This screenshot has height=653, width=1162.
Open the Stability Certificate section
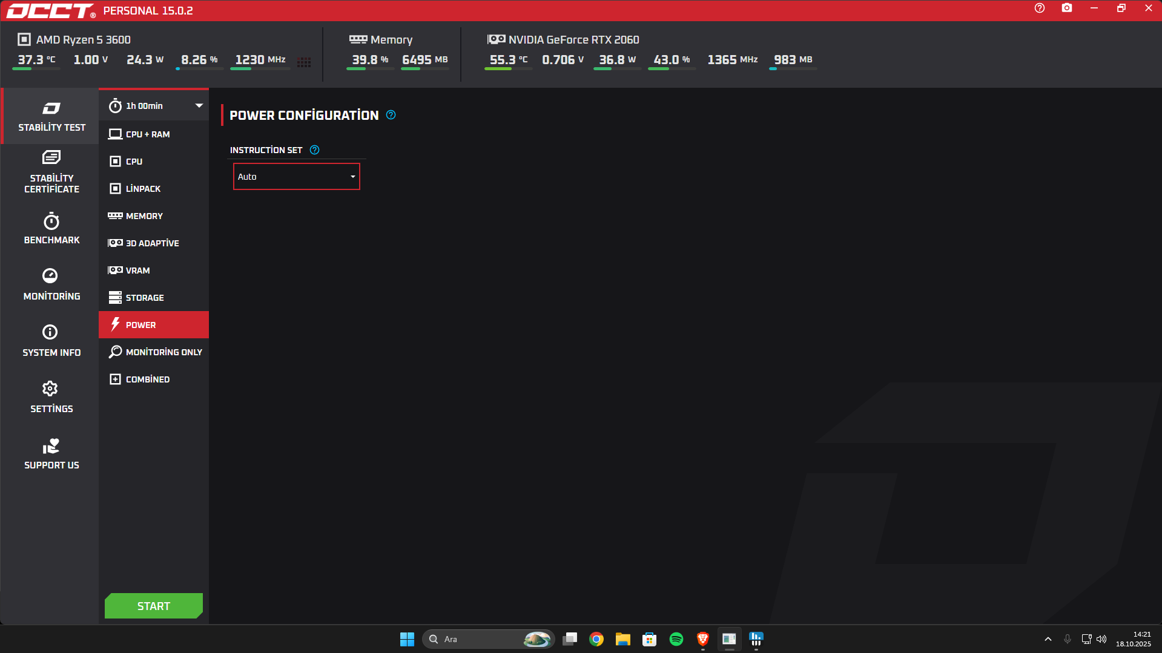pos(51,172)
